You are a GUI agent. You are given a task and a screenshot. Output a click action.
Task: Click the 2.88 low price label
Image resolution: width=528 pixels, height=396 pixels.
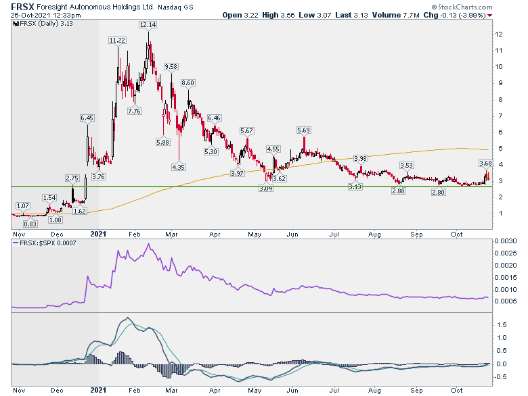click(x=398, y=191)
